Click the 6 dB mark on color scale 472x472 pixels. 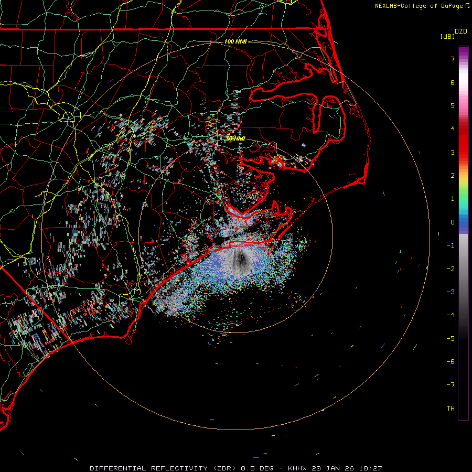453,82
